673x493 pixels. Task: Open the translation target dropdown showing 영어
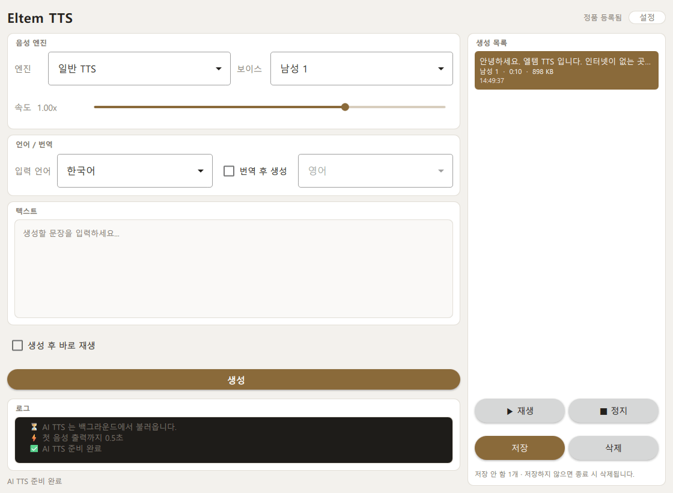coord(375,171)
